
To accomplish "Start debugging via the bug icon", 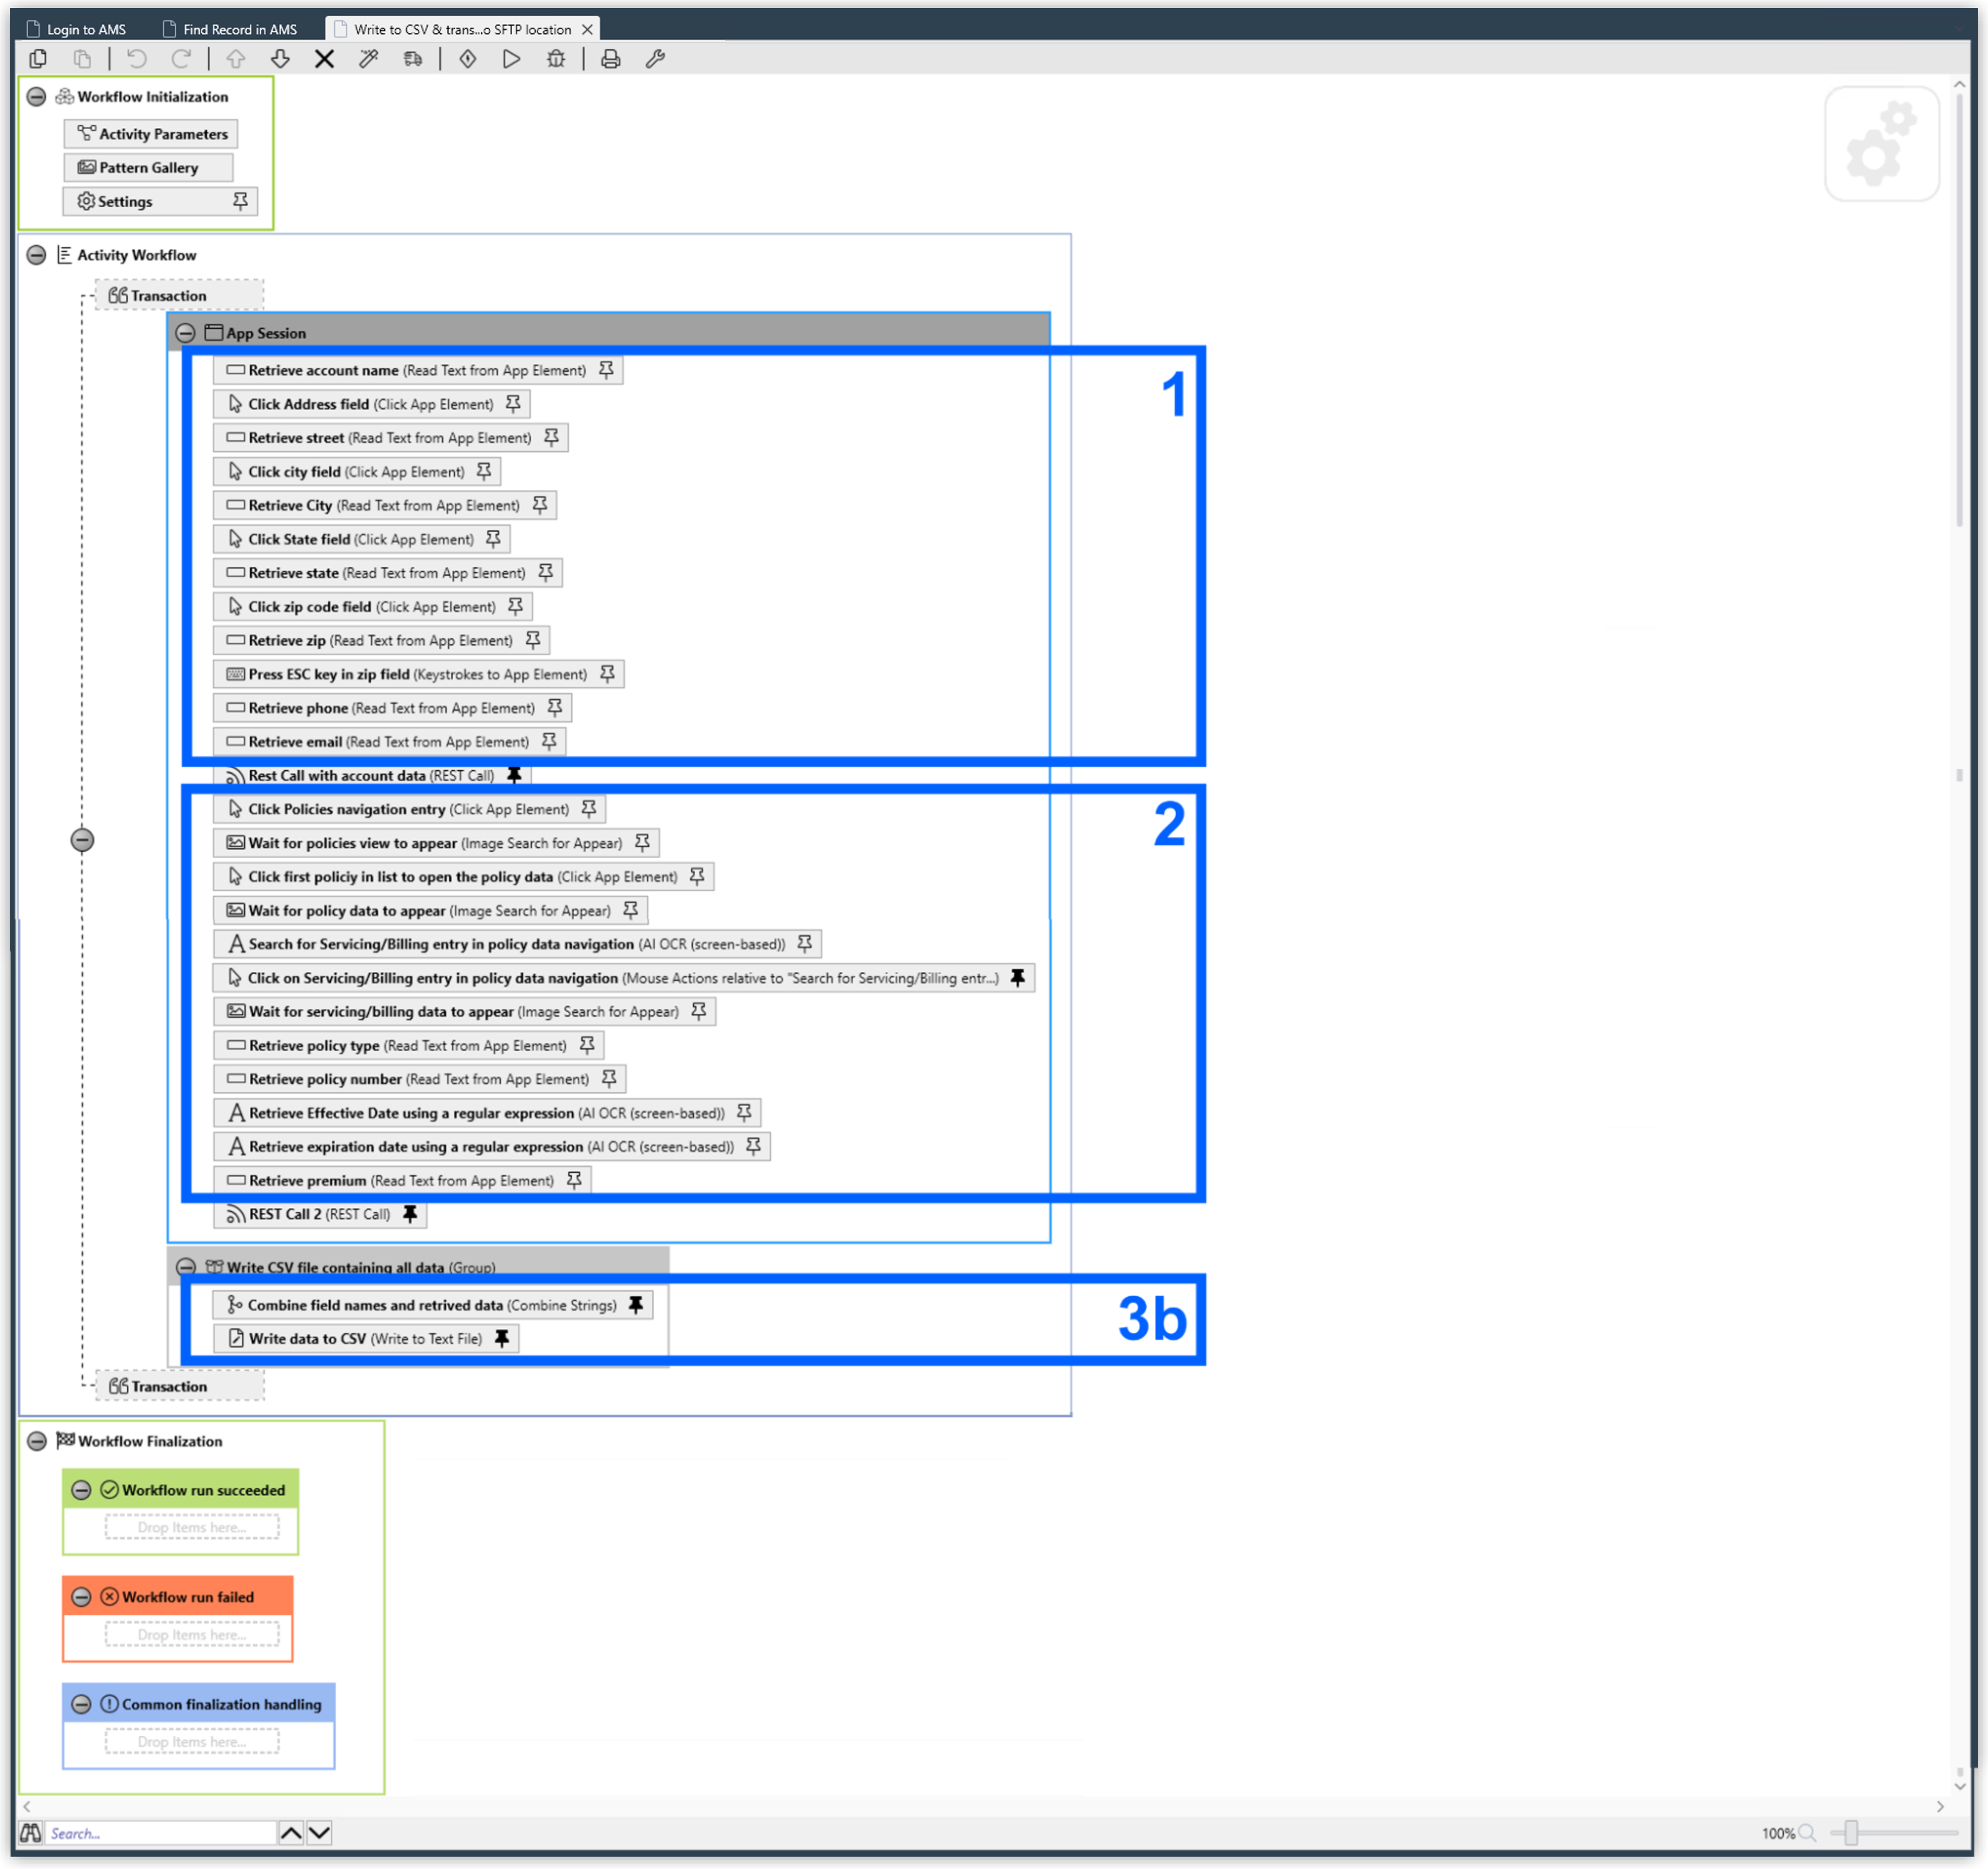I will [556, 59].
